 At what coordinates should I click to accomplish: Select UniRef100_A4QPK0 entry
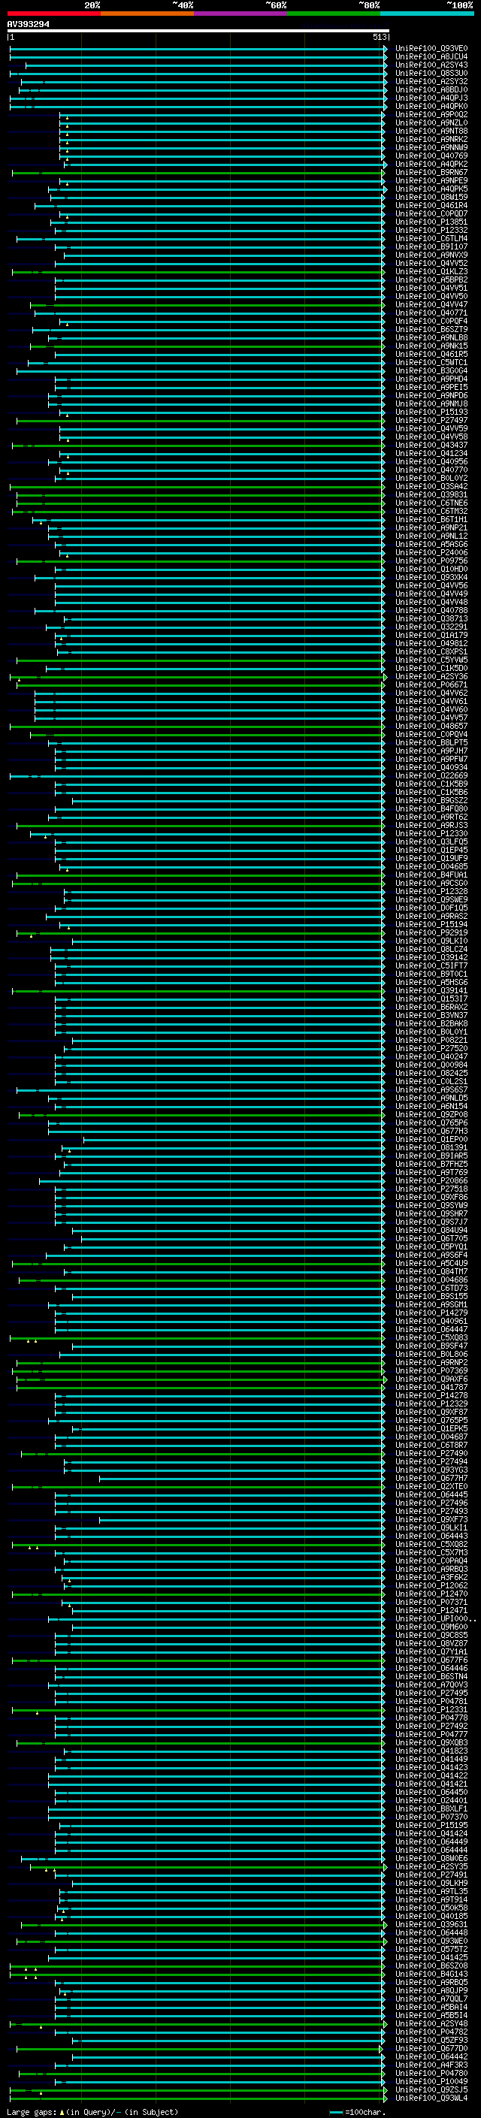[x=431, y=106]
